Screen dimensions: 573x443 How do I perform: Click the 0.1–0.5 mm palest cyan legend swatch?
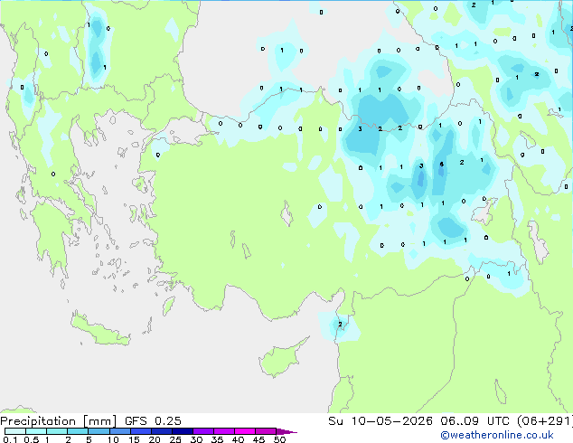[x=15, y=431]
